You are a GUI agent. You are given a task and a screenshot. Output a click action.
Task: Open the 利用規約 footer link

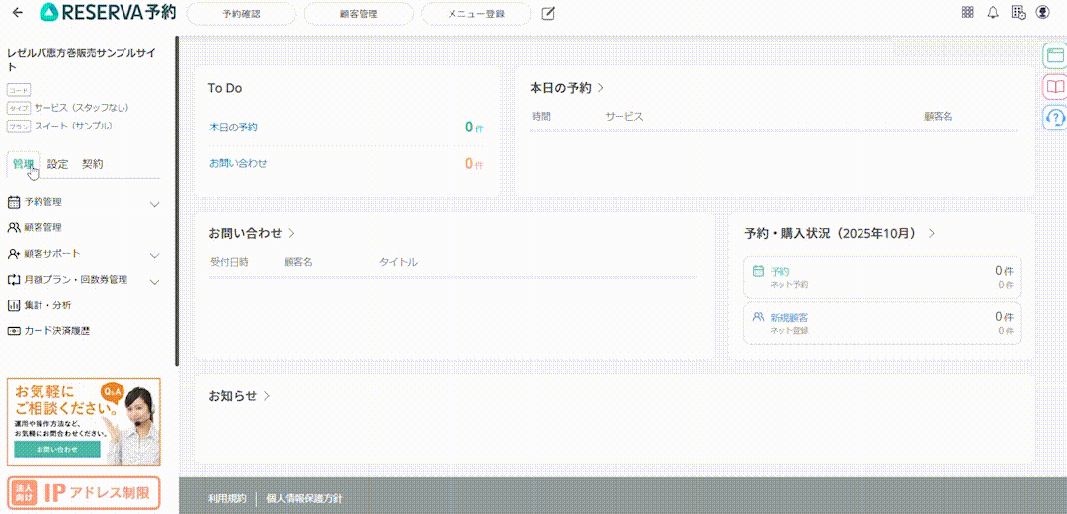(227, 499)
